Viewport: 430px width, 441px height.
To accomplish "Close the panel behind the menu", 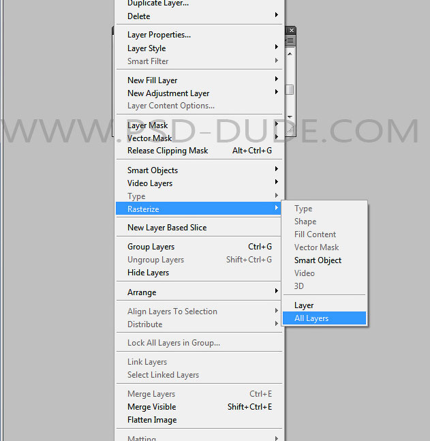I will click(291, 31).
